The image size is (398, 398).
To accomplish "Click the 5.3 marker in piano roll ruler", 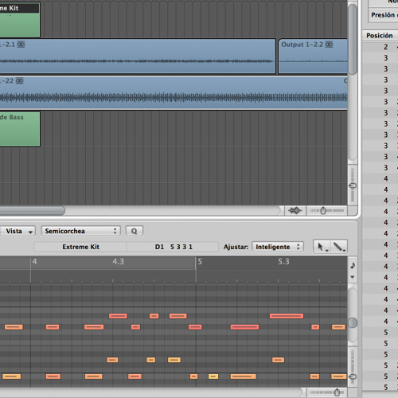I will click(x=283, y=262).
